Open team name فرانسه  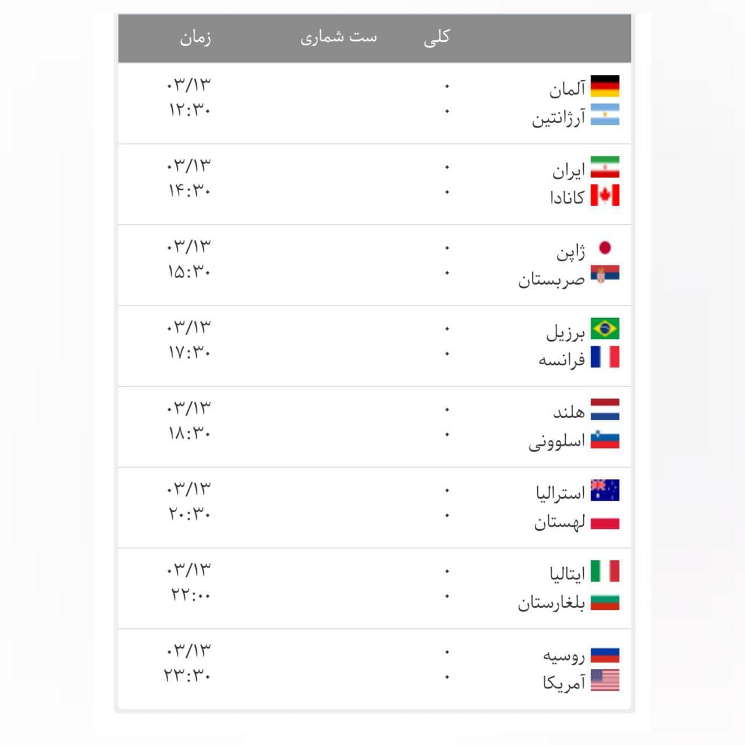[561, 360]
